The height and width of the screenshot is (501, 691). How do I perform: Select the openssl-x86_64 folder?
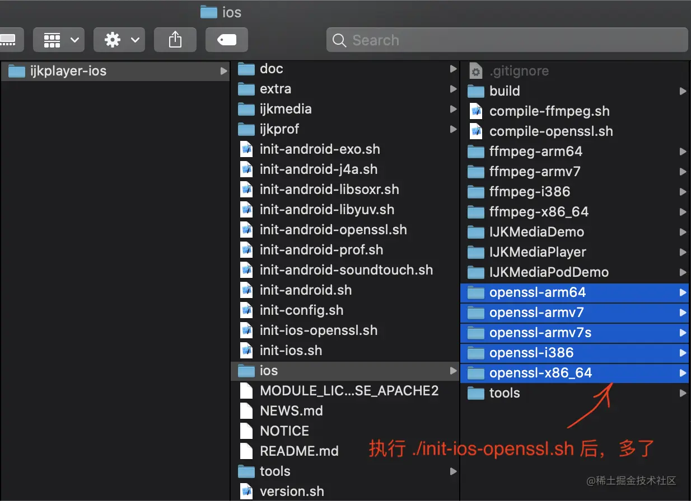[x=575, y=373]
